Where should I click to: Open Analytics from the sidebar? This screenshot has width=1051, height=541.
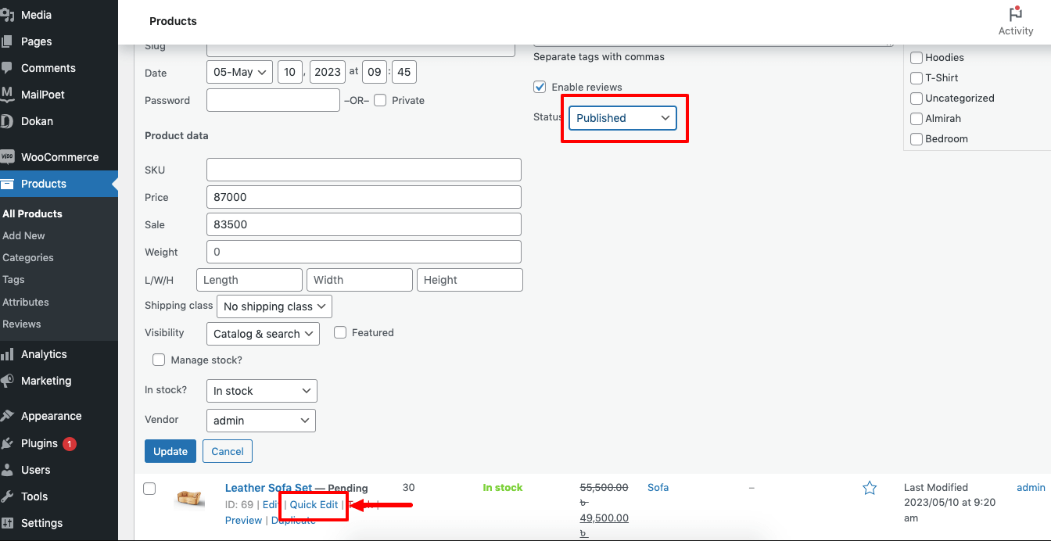pos(11,354)
